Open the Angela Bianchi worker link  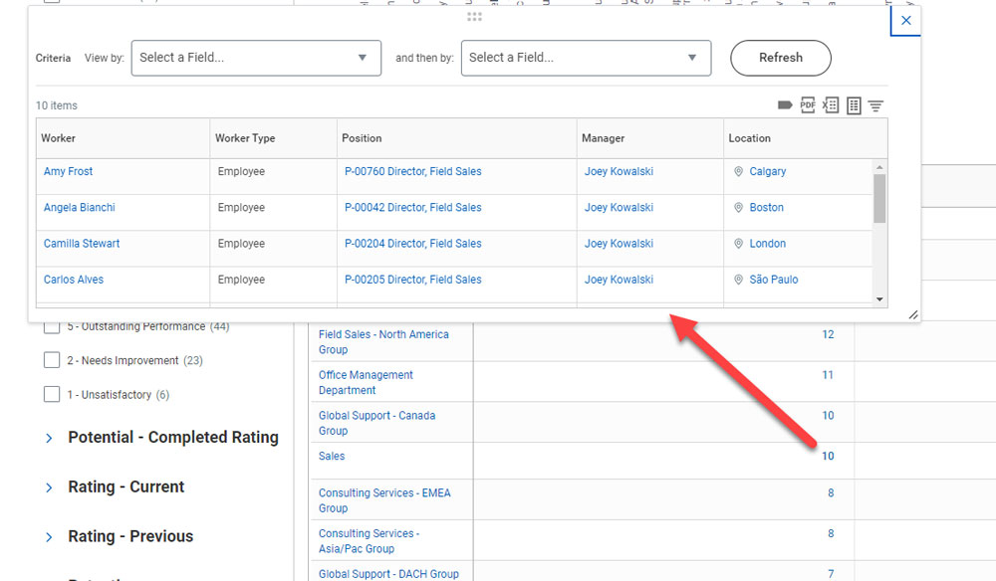coord(80,207)
